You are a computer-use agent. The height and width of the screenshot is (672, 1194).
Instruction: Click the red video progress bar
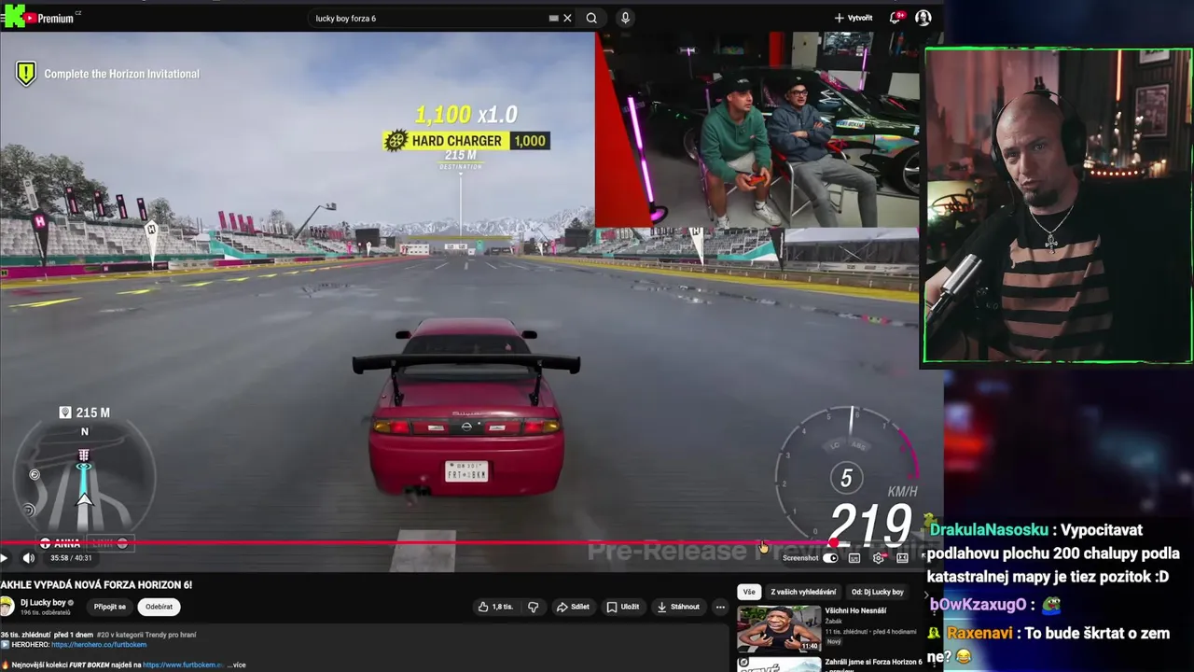tap(416, 542)
